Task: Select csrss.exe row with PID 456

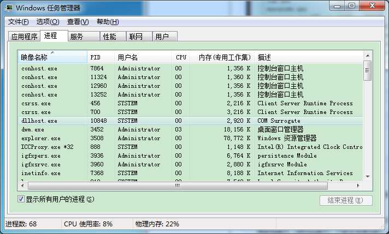Action: (190, 103)
